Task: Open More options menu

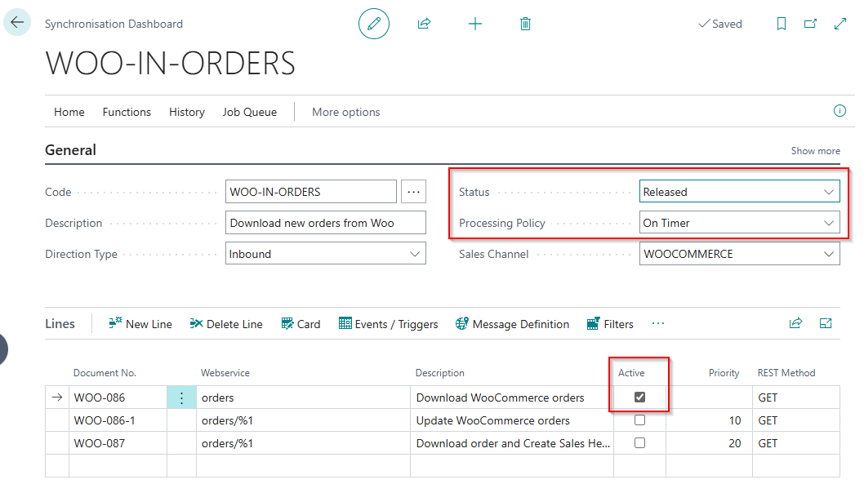Action: [346, 112]
